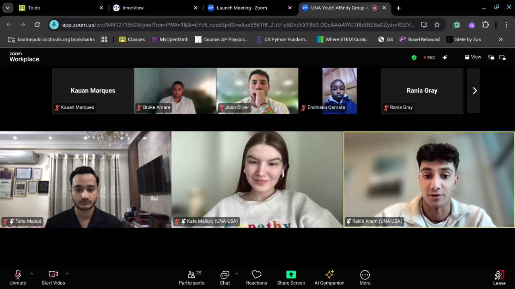Select Juan Oliver video thumbnail
515x289 pixels.
[x=257, y=91]
